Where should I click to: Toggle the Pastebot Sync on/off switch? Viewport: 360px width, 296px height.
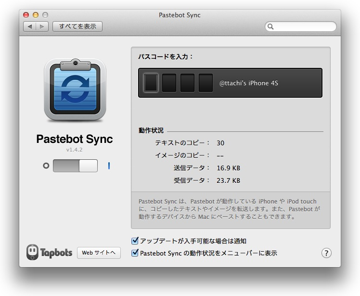[x=75, y=166]
